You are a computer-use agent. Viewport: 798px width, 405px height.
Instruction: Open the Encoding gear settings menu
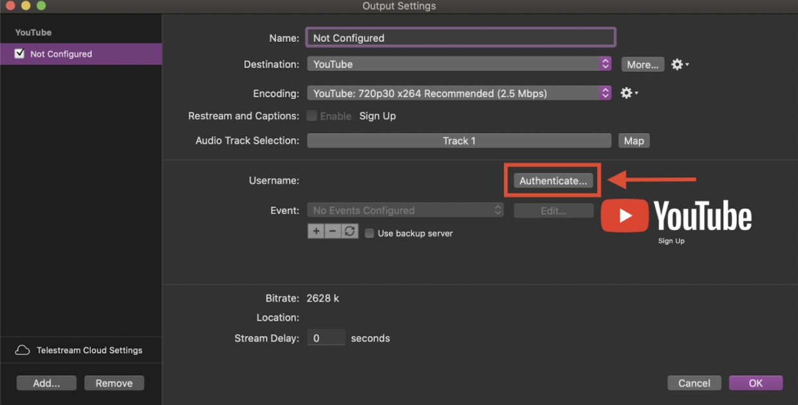629,93
